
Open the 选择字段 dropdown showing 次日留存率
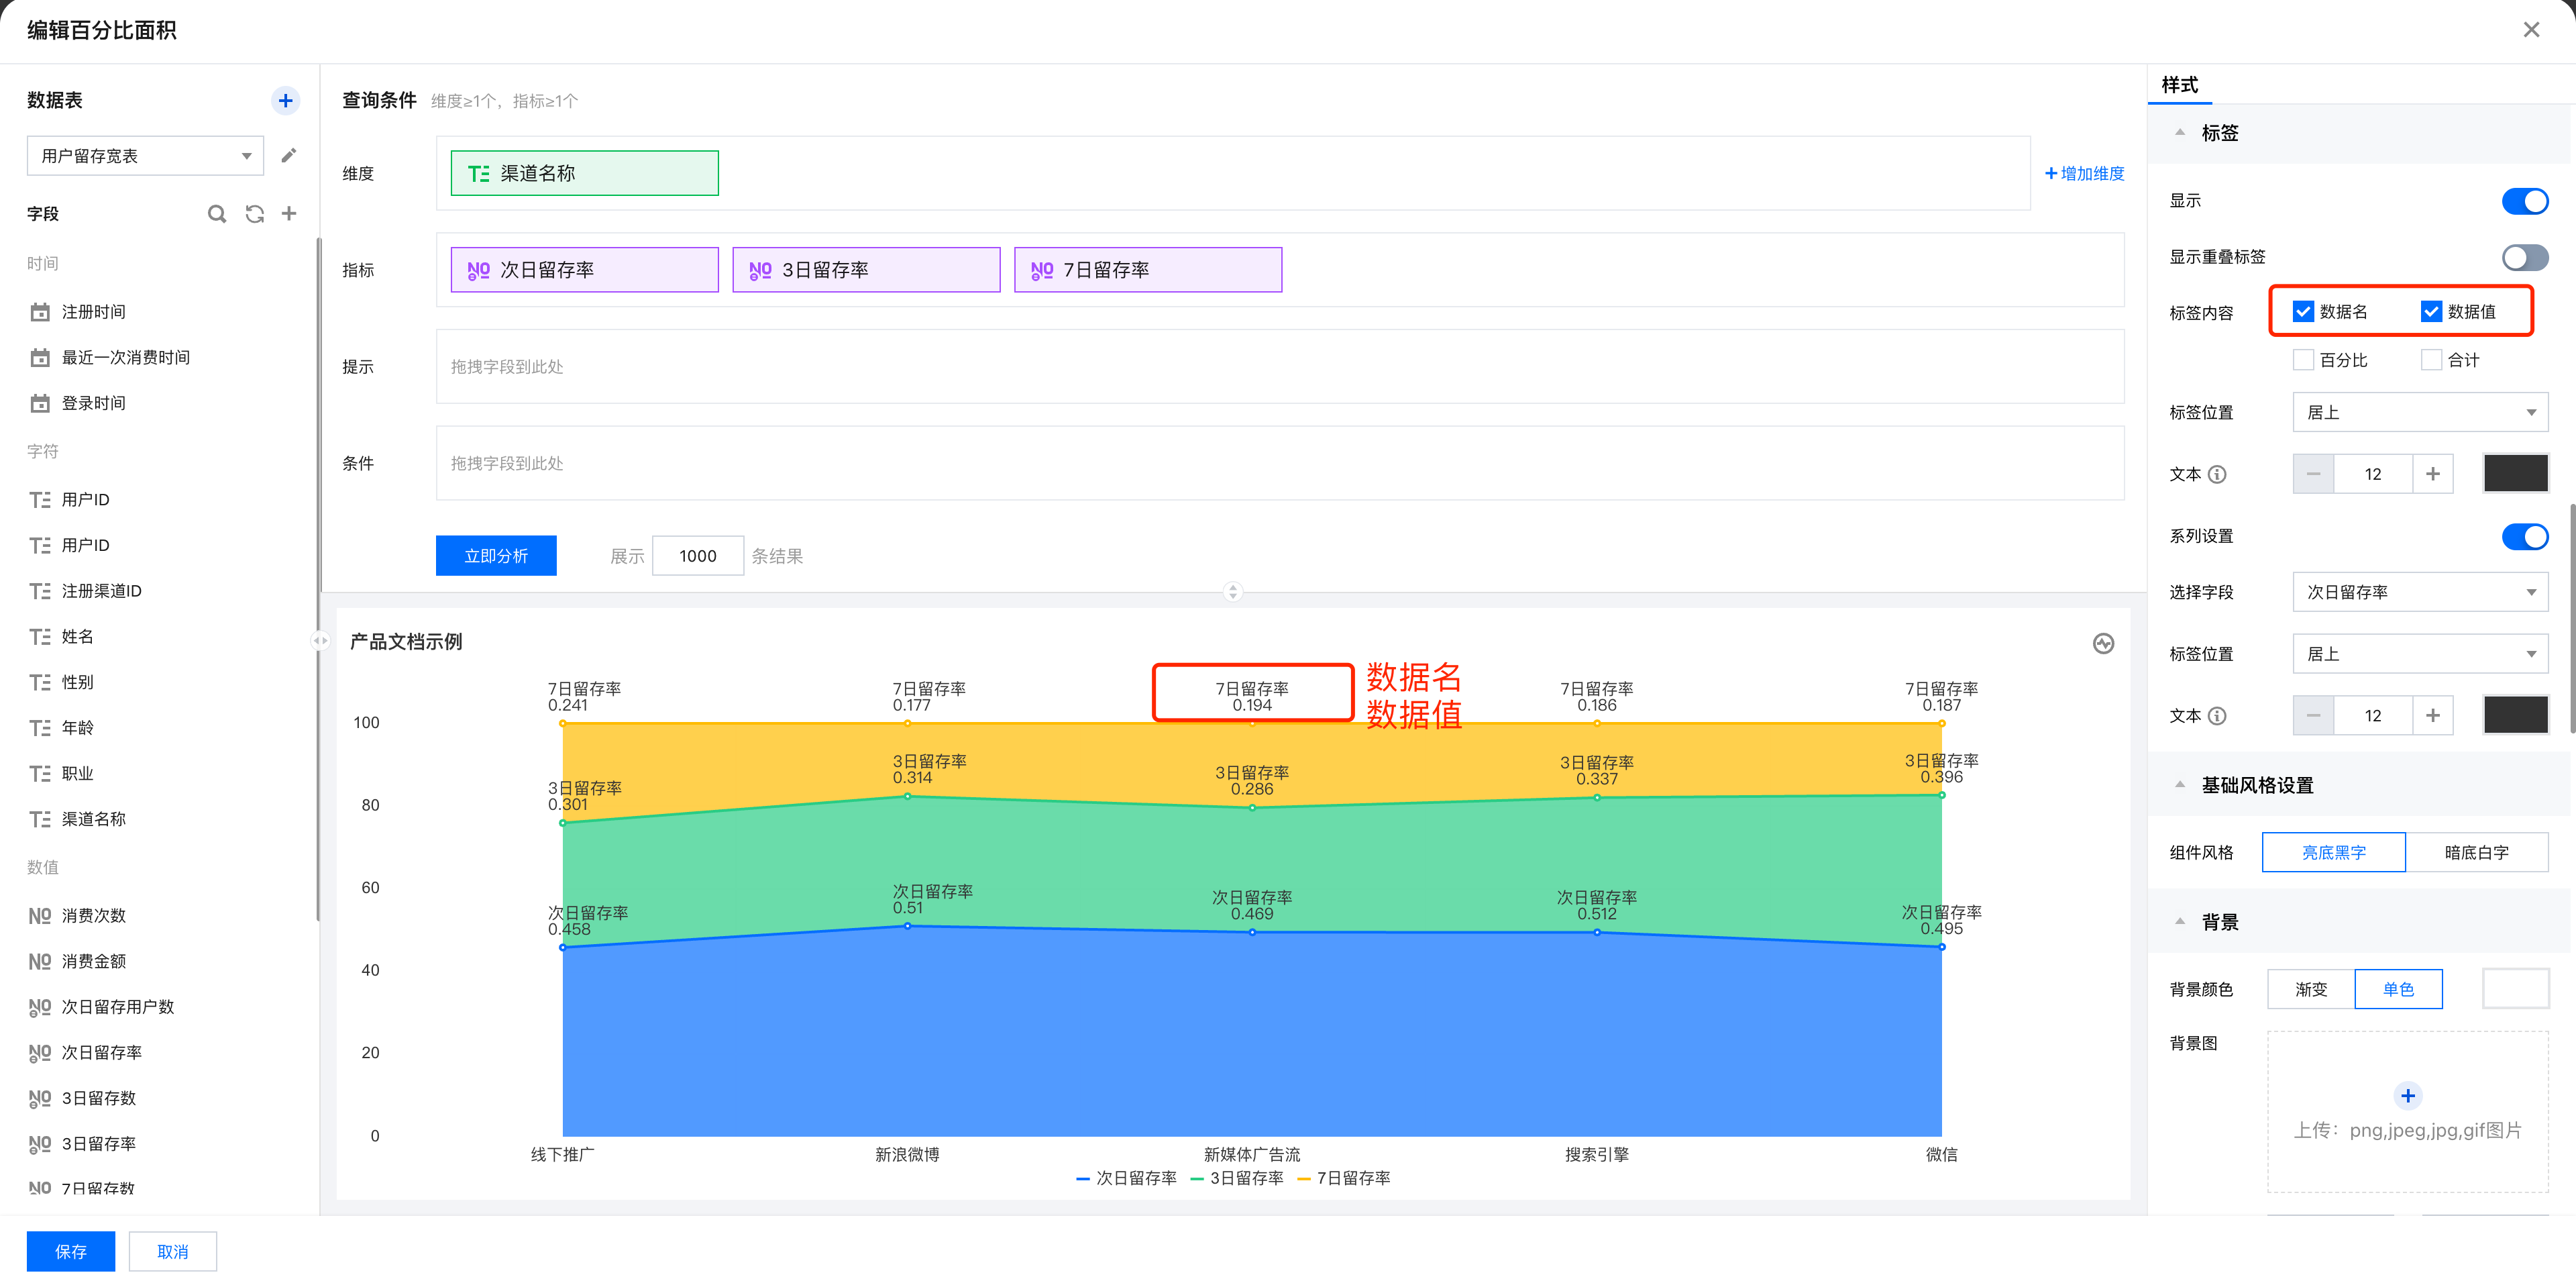point(2419,592)
